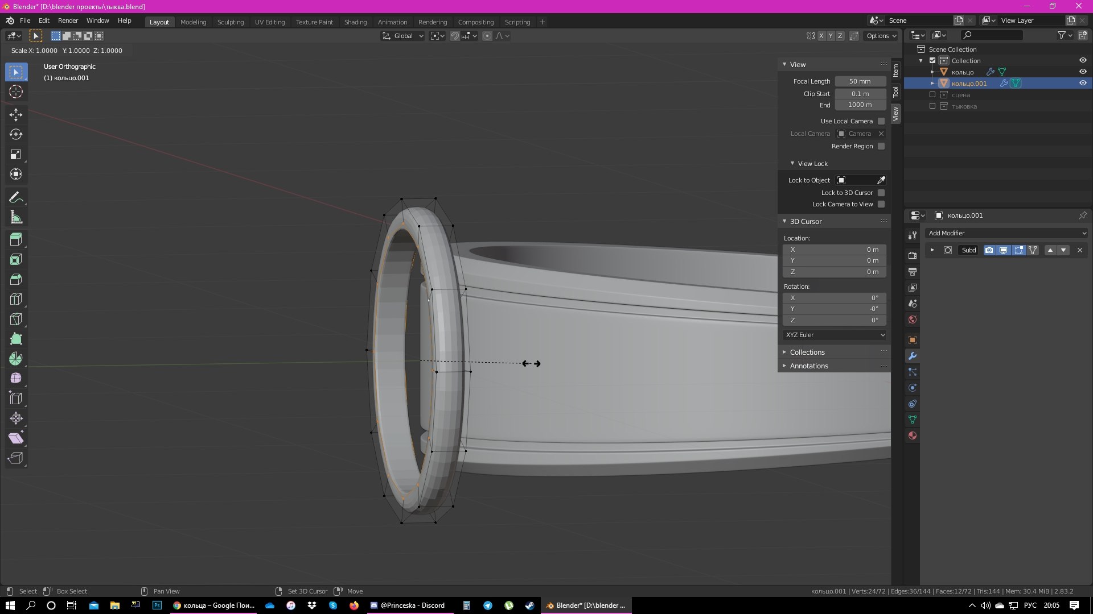The width and height of the screenshot is (1093, 614).
Task: Switch to the Shading workspace tab
Action: tap(355, 22)
